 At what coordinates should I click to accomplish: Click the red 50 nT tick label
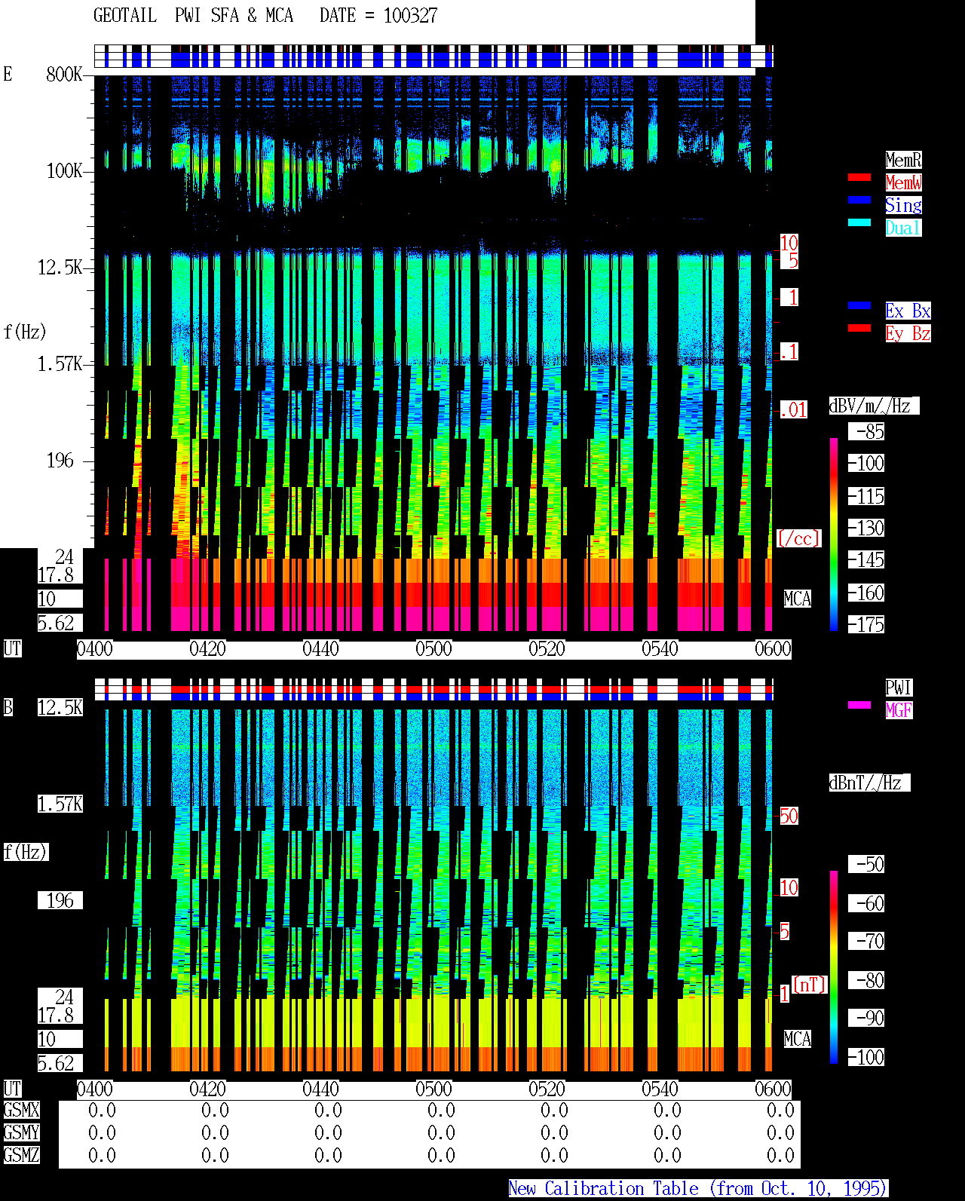(x=789, y=816)
